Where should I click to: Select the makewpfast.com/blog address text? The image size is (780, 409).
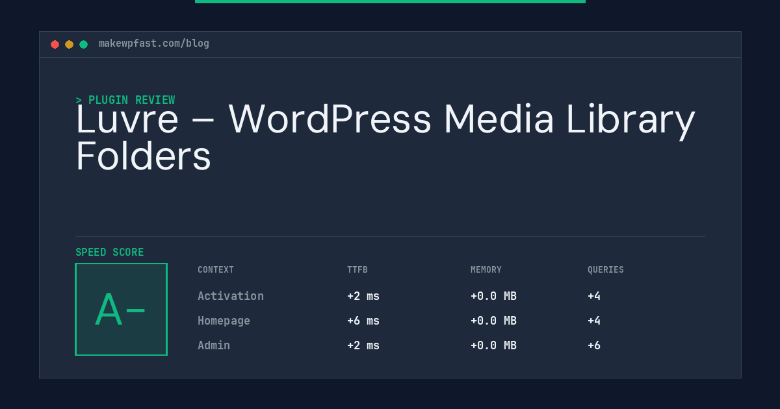(x=154, y=43)
